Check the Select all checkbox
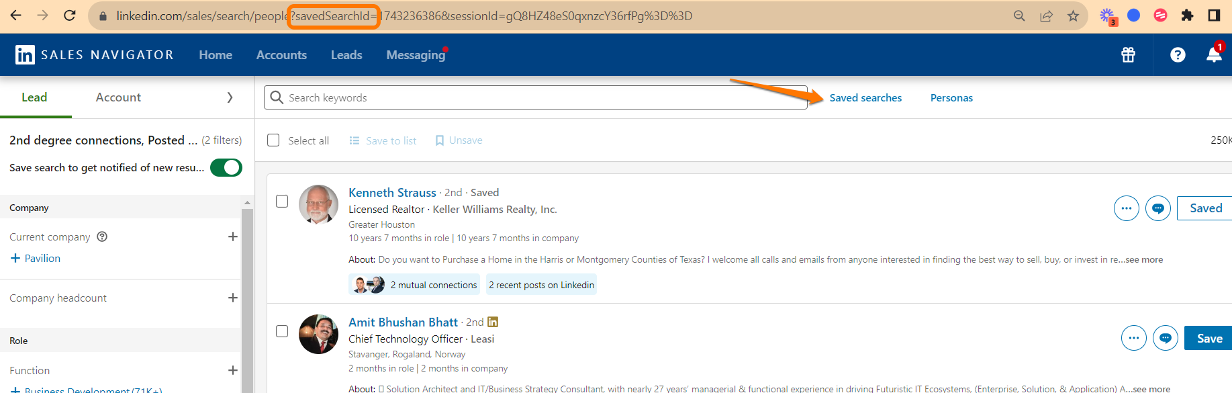Image resolution: width=1232 pixels, height=393 pixels. click(x=273, y=140)
